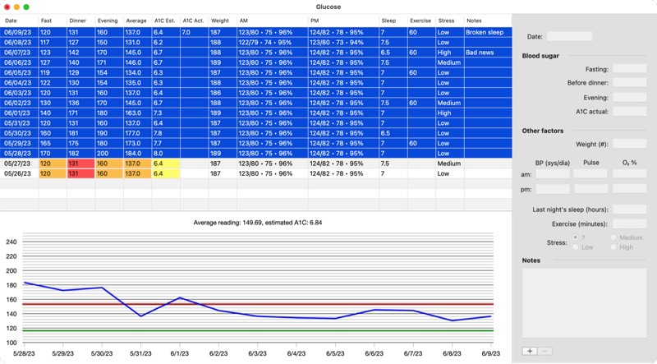
Task: Click the Stress column header
Action: [448, 21]
